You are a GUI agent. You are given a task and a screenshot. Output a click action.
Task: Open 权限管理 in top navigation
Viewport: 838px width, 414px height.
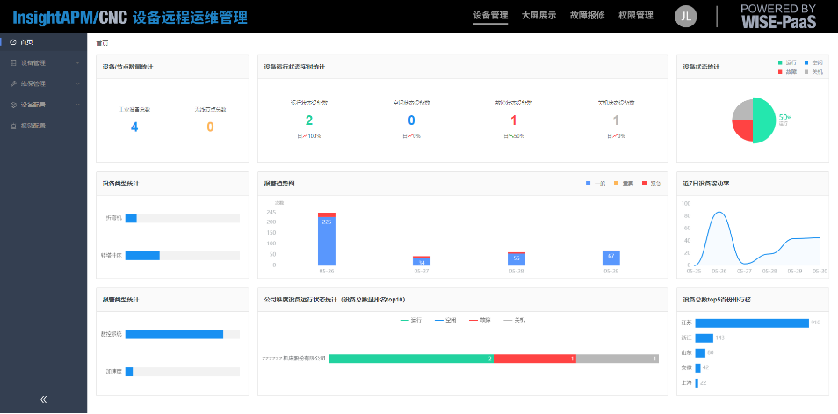pyautogui.click(x=635, y=15)
